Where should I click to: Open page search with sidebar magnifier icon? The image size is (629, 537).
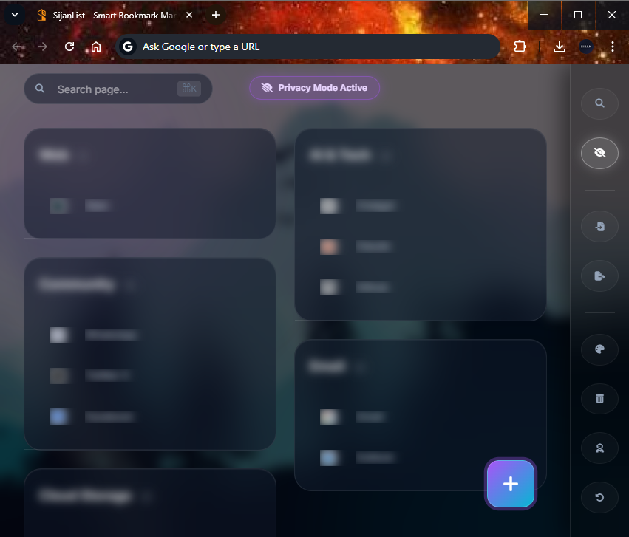pyautogui.click(x=599, y=103)
